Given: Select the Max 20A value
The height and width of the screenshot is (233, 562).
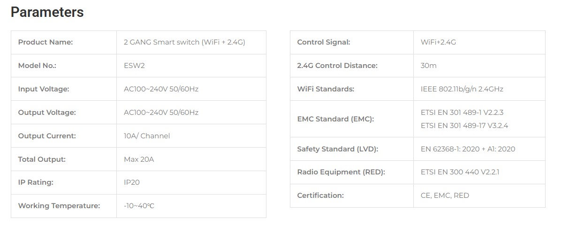Looking at the screenshot, I should click(139, 159).
